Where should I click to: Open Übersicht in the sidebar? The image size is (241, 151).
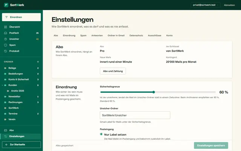21,27
